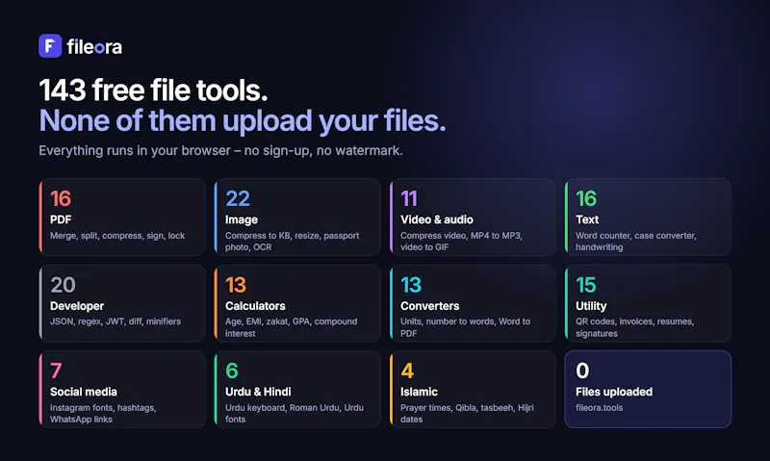Click the white number 0

582,371
